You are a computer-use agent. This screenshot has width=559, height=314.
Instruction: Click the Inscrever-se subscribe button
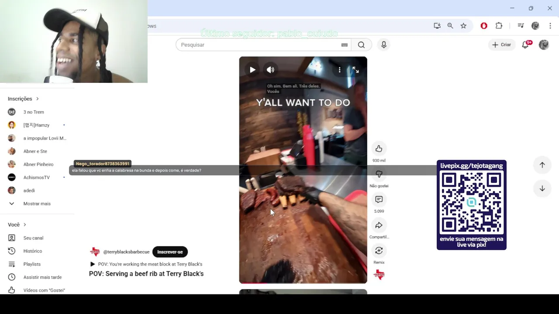click(x=170, y=252)
